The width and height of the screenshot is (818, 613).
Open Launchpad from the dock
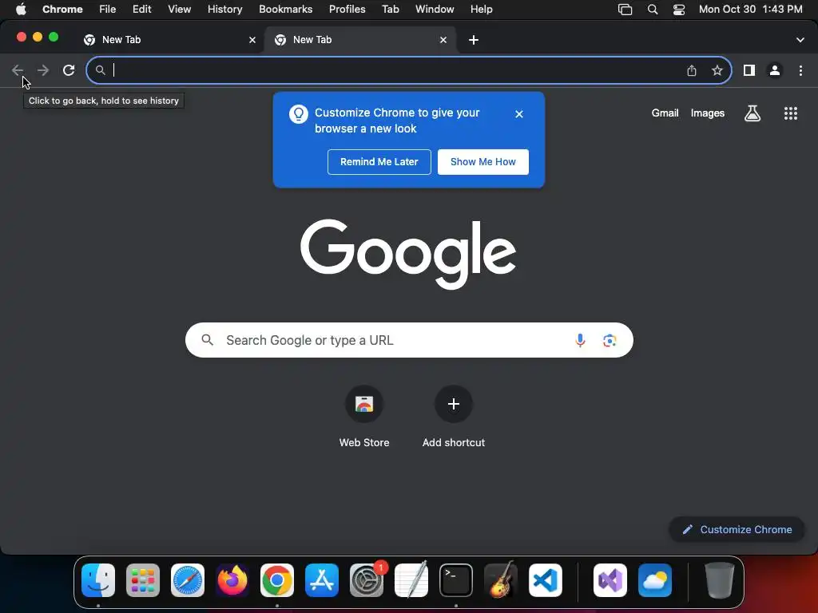pyautogui.click(x=143, y=580)
